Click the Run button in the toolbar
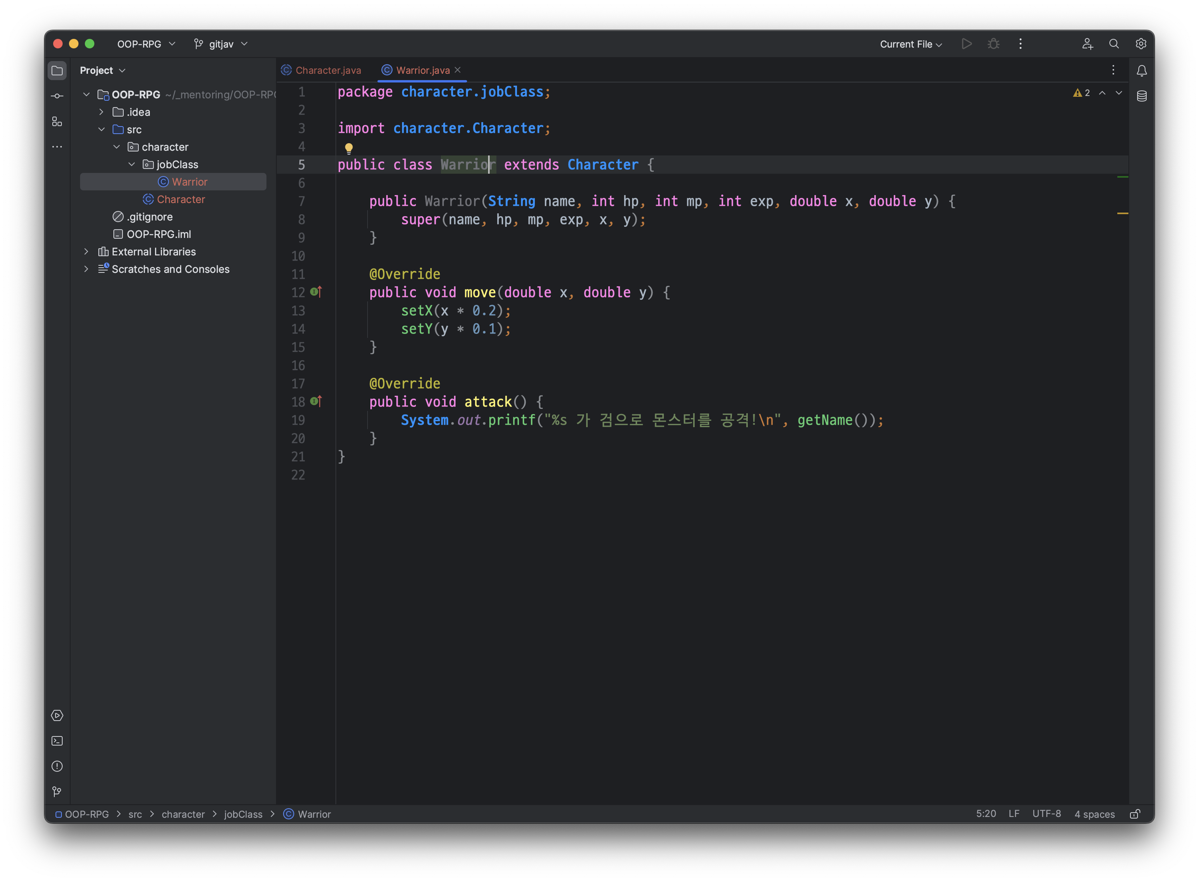The width and height of the screenshot is (1199, 882). click(966, 44)
